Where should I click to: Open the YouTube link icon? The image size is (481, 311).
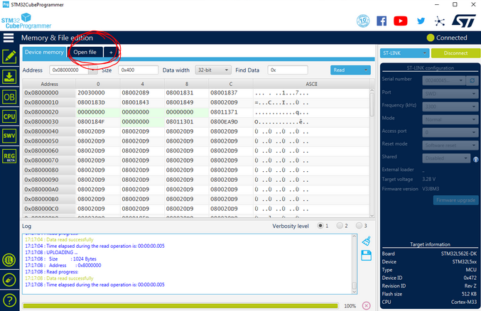pyautogui.click(x=400, y=21)
